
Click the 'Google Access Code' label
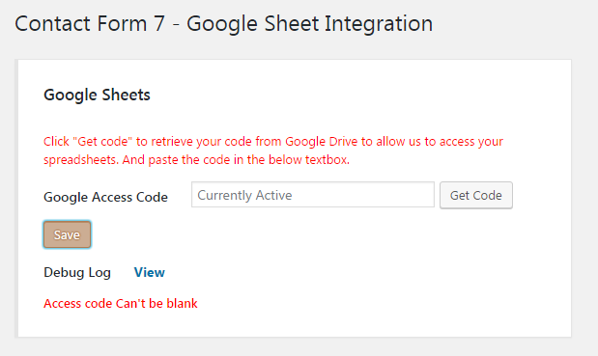coord(105,197)
